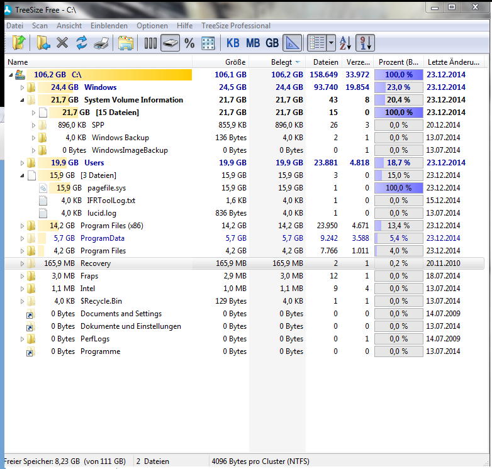Refresh the scan with blue arrows icon
The width and height of the screenshot is (492, 469).
(x=82, y=43)
